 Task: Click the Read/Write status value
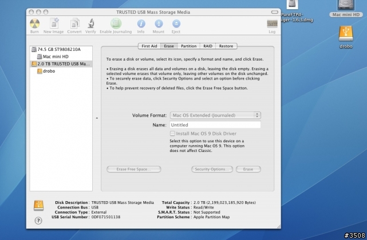204,207
